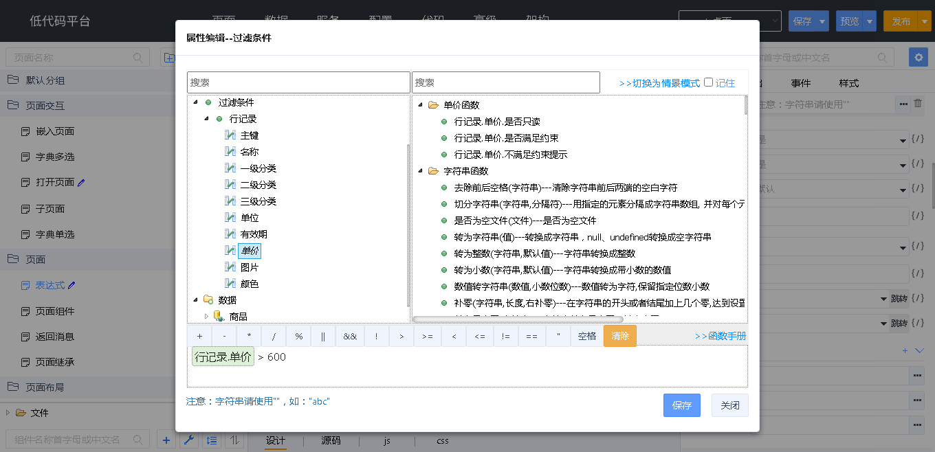This screenshot has width=935, height=452.
Task: Open the 样式 tab in right panel
Action: point(849,83)
